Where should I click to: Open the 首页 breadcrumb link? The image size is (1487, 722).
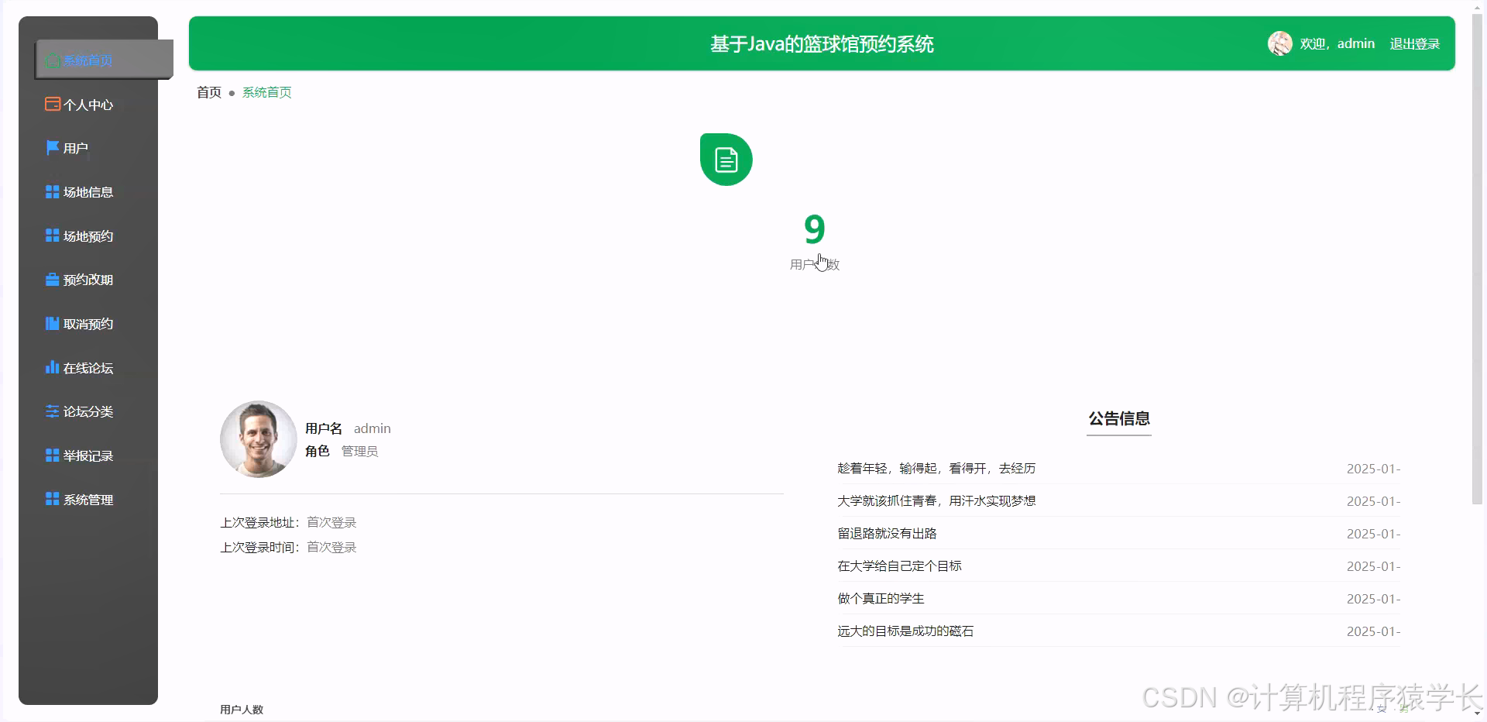[208, 92]
